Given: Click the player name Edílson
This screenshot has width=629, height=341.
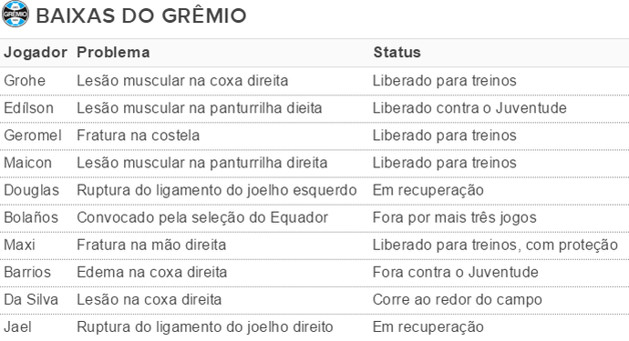Looking at the screenshot, I should [x=28, y=108].
